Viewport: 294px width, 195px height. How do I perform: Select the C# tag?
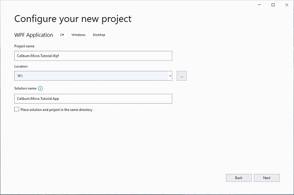click(x=62, y=35)
